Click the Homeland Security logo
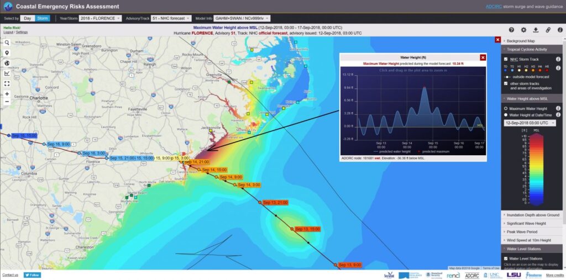Screen dimensions: 566x280 [x=434, y=275]
